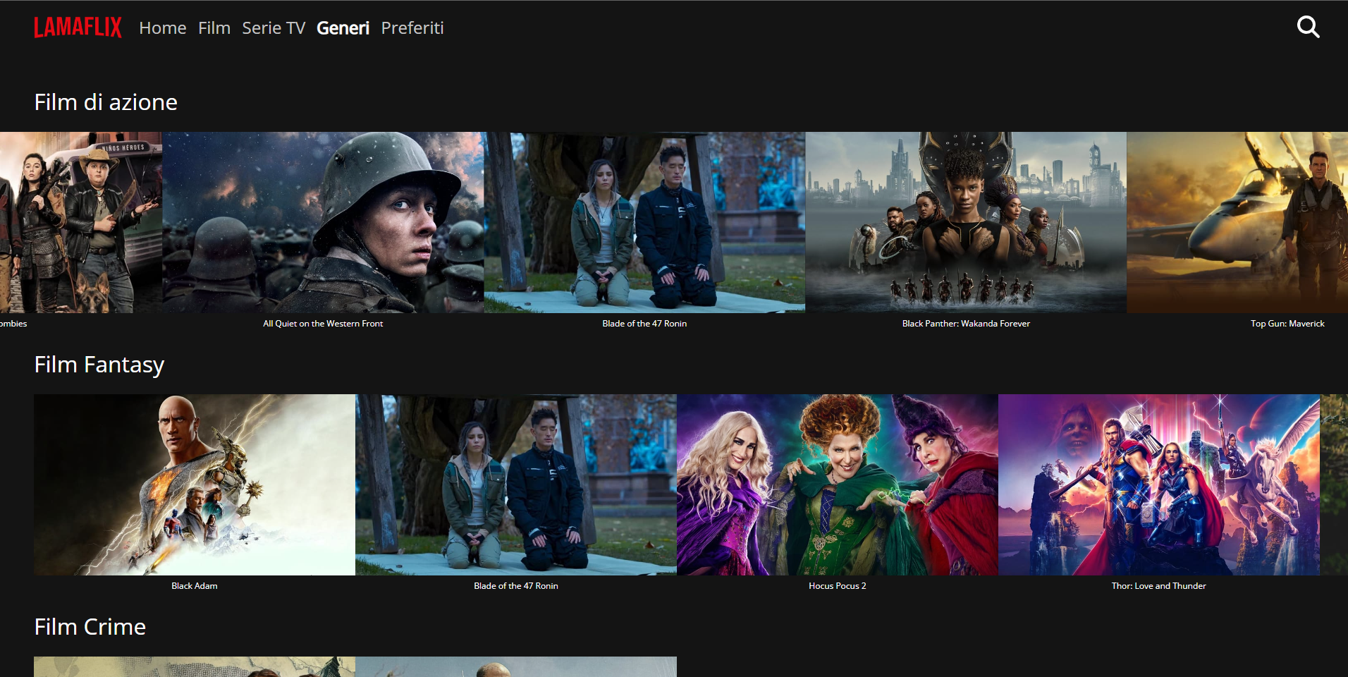The width and height of the screenshot is (1348, 677).
Task: Click 'Blade of the 47 Ronin' title under Film Fantasy
Action: (516, 586)
